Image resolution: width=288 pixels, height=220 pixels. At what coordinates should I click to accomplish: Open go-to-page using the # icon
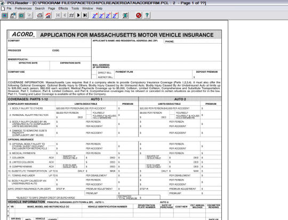click(71, 15)
